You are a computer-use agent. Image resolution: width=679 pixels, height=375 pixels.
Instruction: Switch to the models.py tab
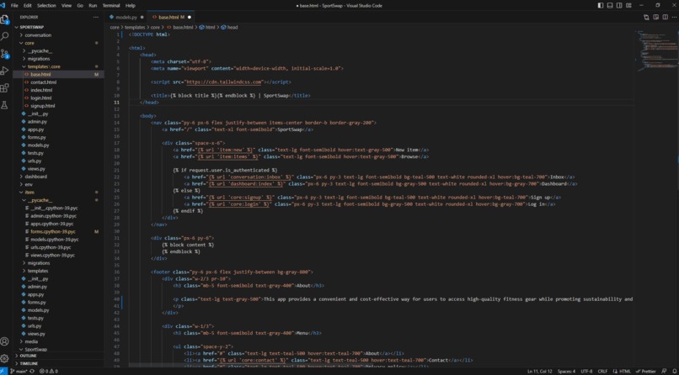[x=126, y=18]
